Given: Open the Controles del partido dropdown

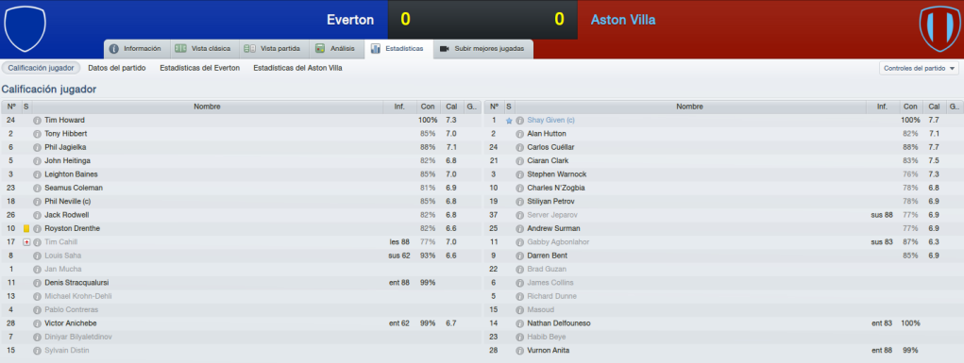Looking at the screenshot, I should pyautogui.click(x=919, y=68).
